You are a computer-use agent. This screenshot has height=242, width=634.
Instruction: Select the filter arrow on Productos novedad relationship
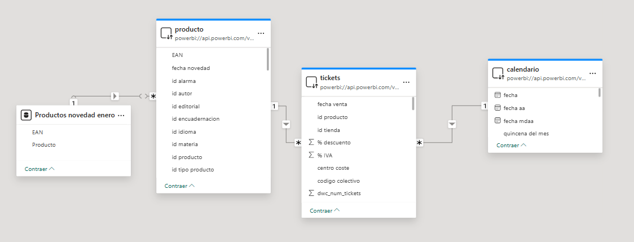tap(115, 96)
